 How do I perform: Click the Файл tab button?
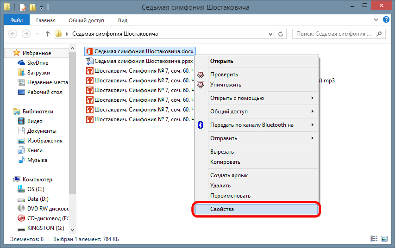tap(17, 20)
